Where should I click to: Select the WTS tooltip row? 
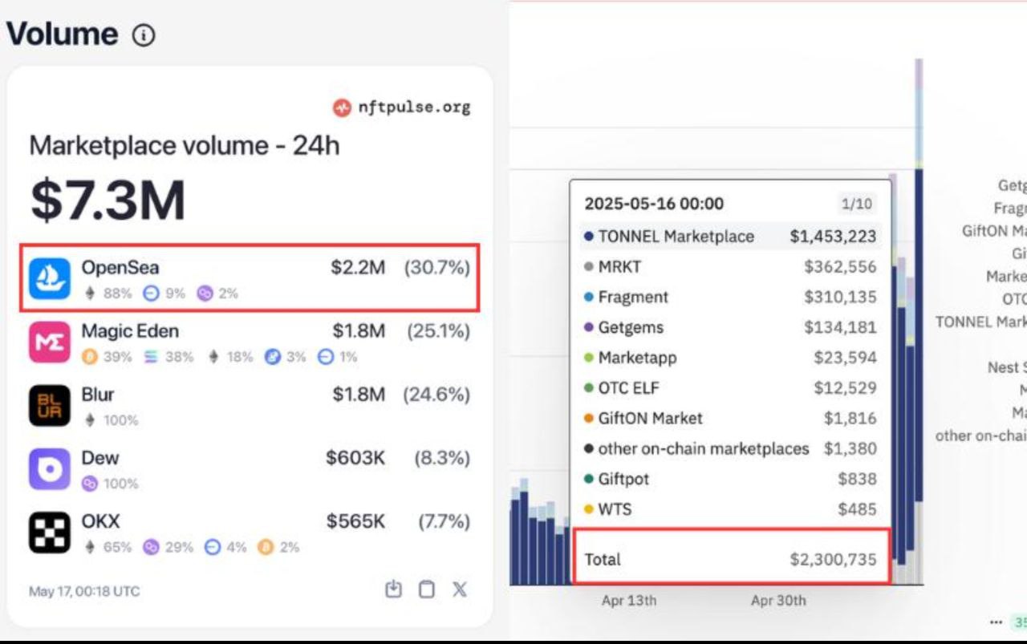pos(729,509)
